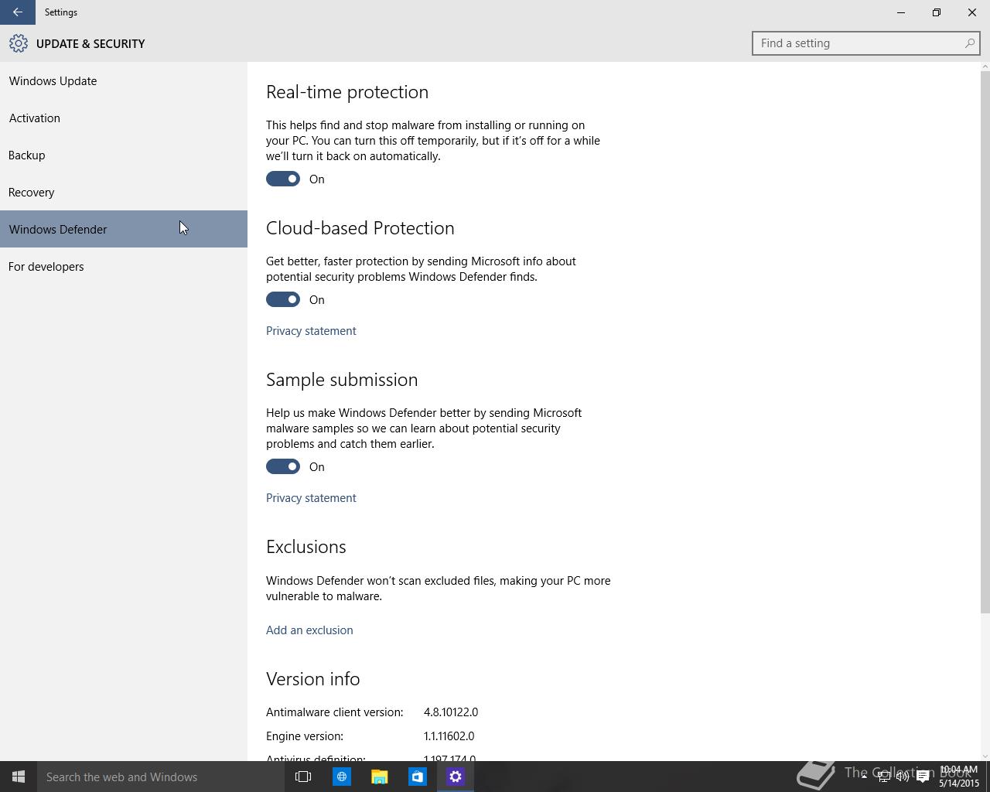Click Search the web and Windows box
This screenshot has height=792, width=990.
click(161, 777)
